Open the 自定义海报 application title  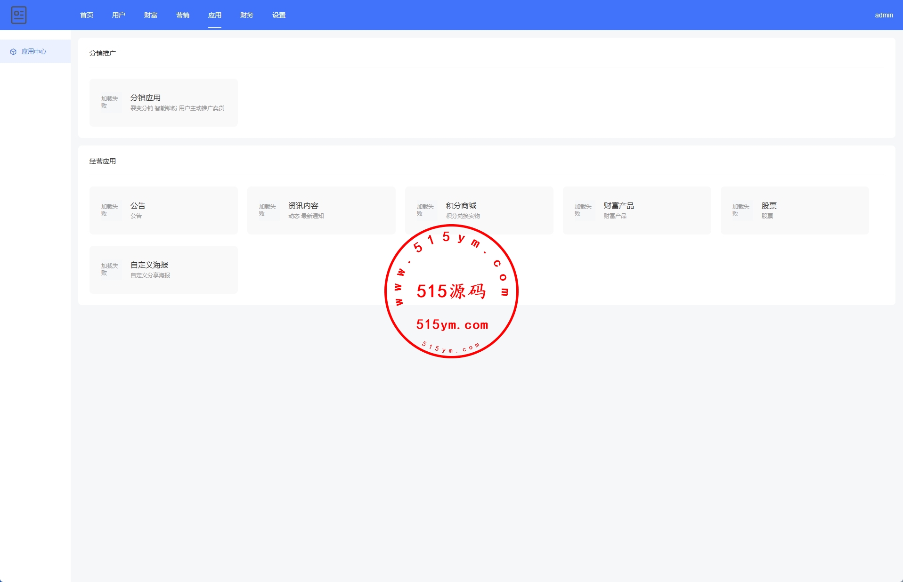point(149,265)
